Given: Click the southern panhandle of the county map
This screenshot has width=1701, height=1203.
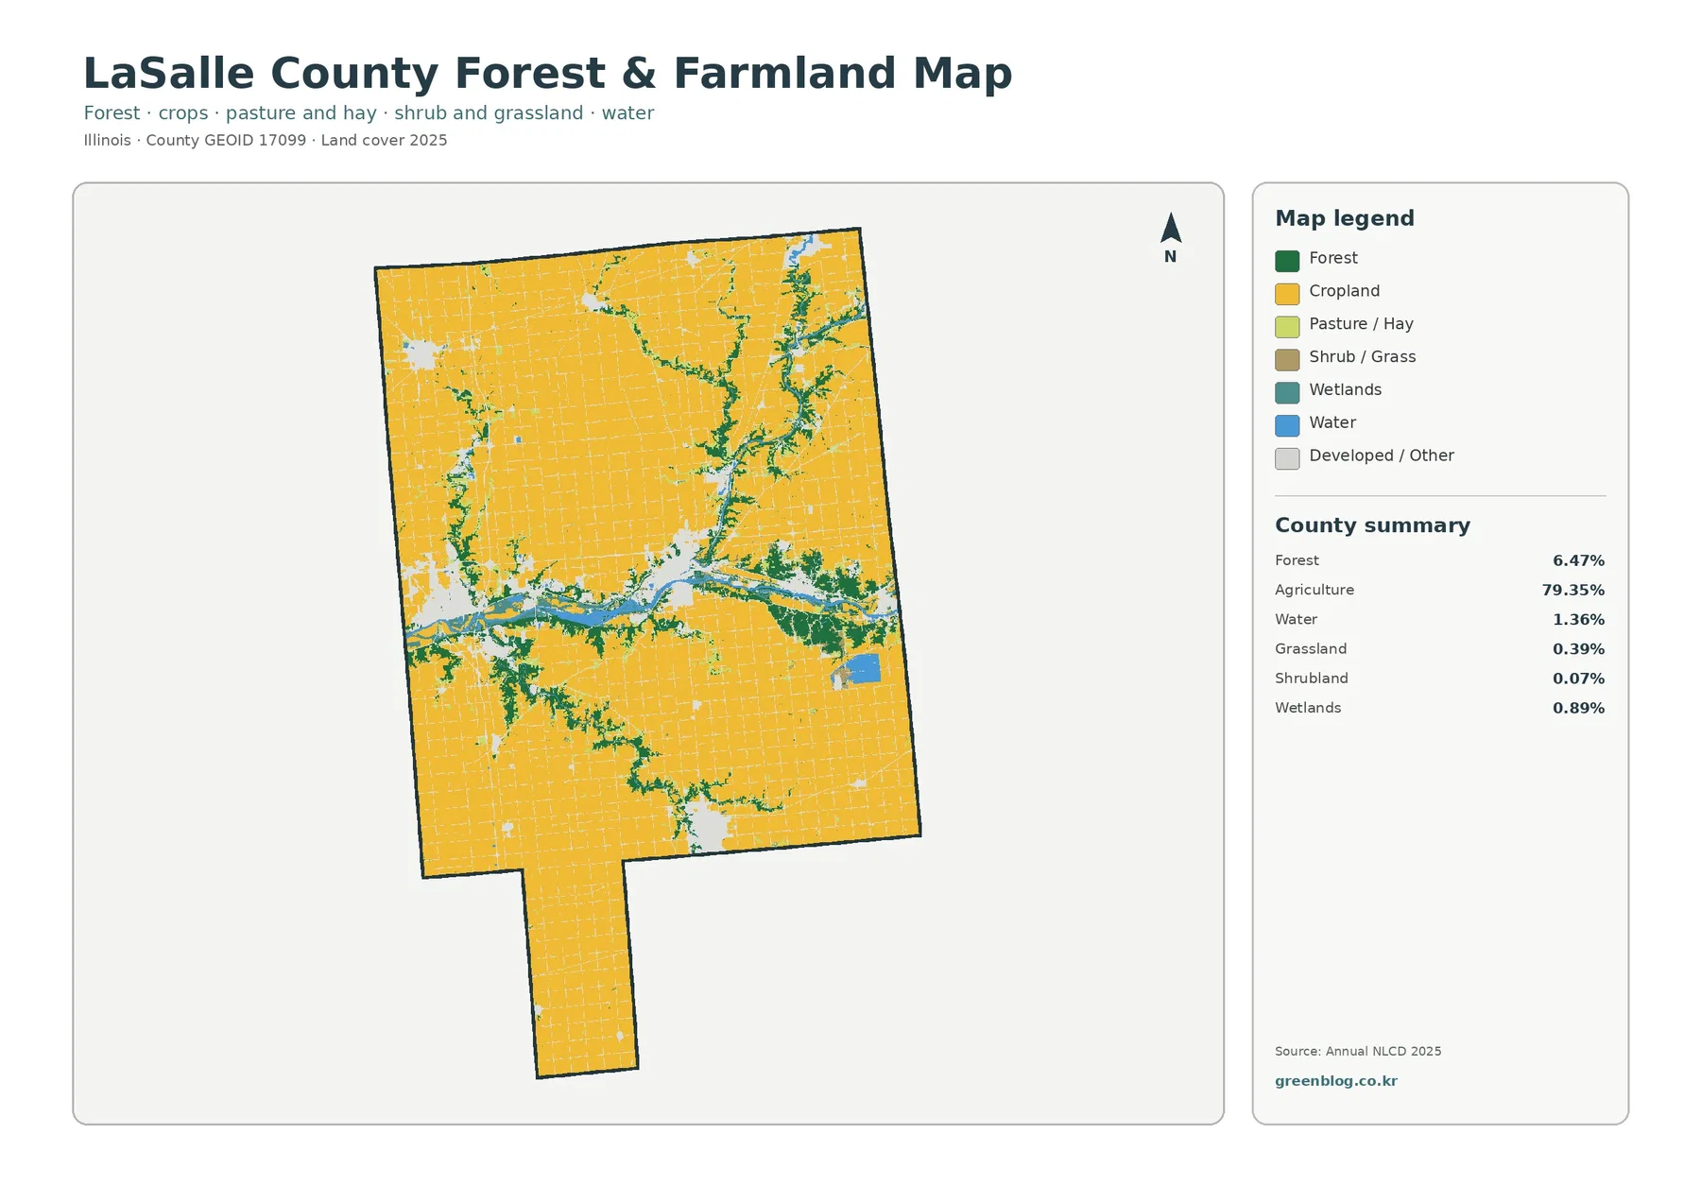Looking at the screenshot, I should tap(580, 969).
